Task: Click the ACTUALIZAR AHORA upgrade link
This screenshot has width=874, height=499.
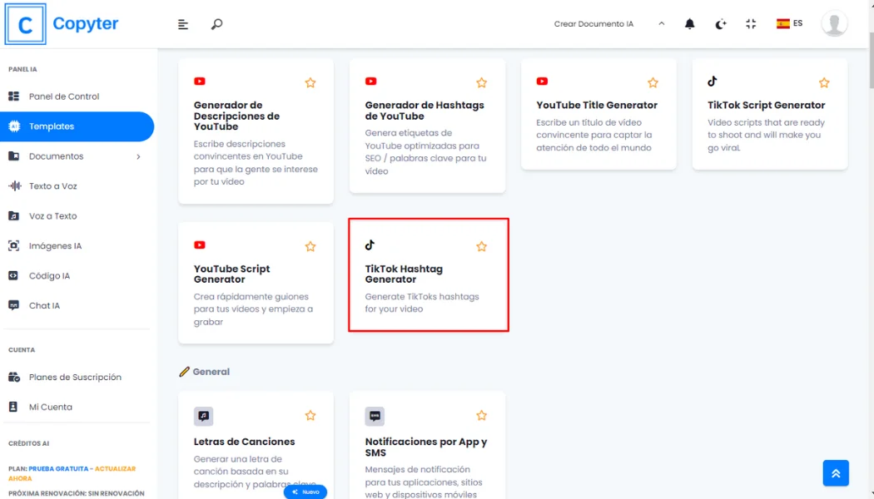Action: [112, 469]
